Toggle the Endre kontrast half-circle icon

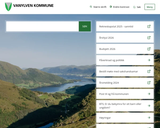pos(111,7)
